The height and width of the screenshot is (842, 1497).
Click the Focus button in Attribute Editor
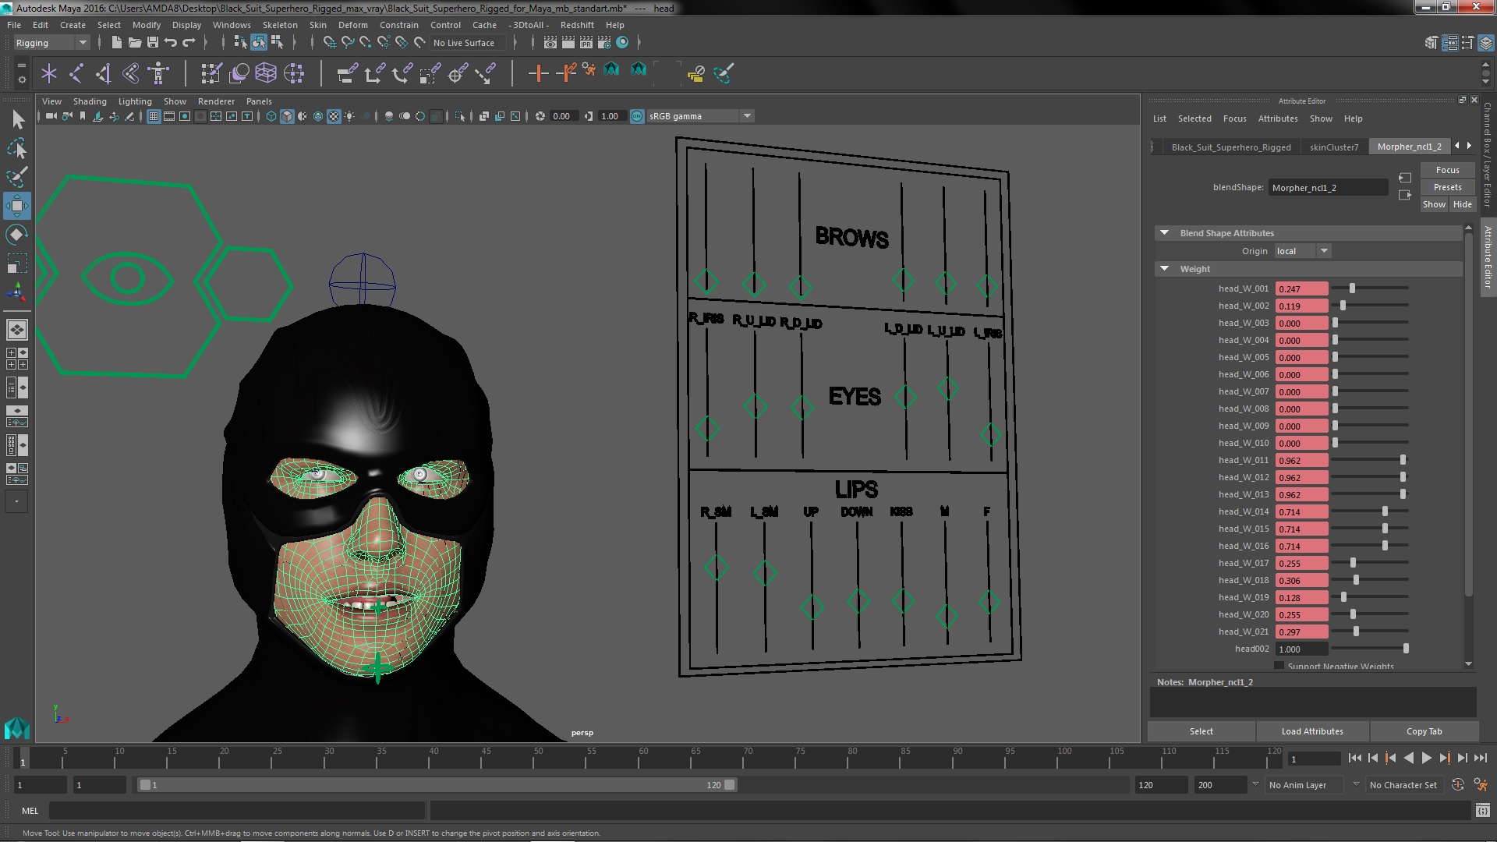(x=1447, y=170)
